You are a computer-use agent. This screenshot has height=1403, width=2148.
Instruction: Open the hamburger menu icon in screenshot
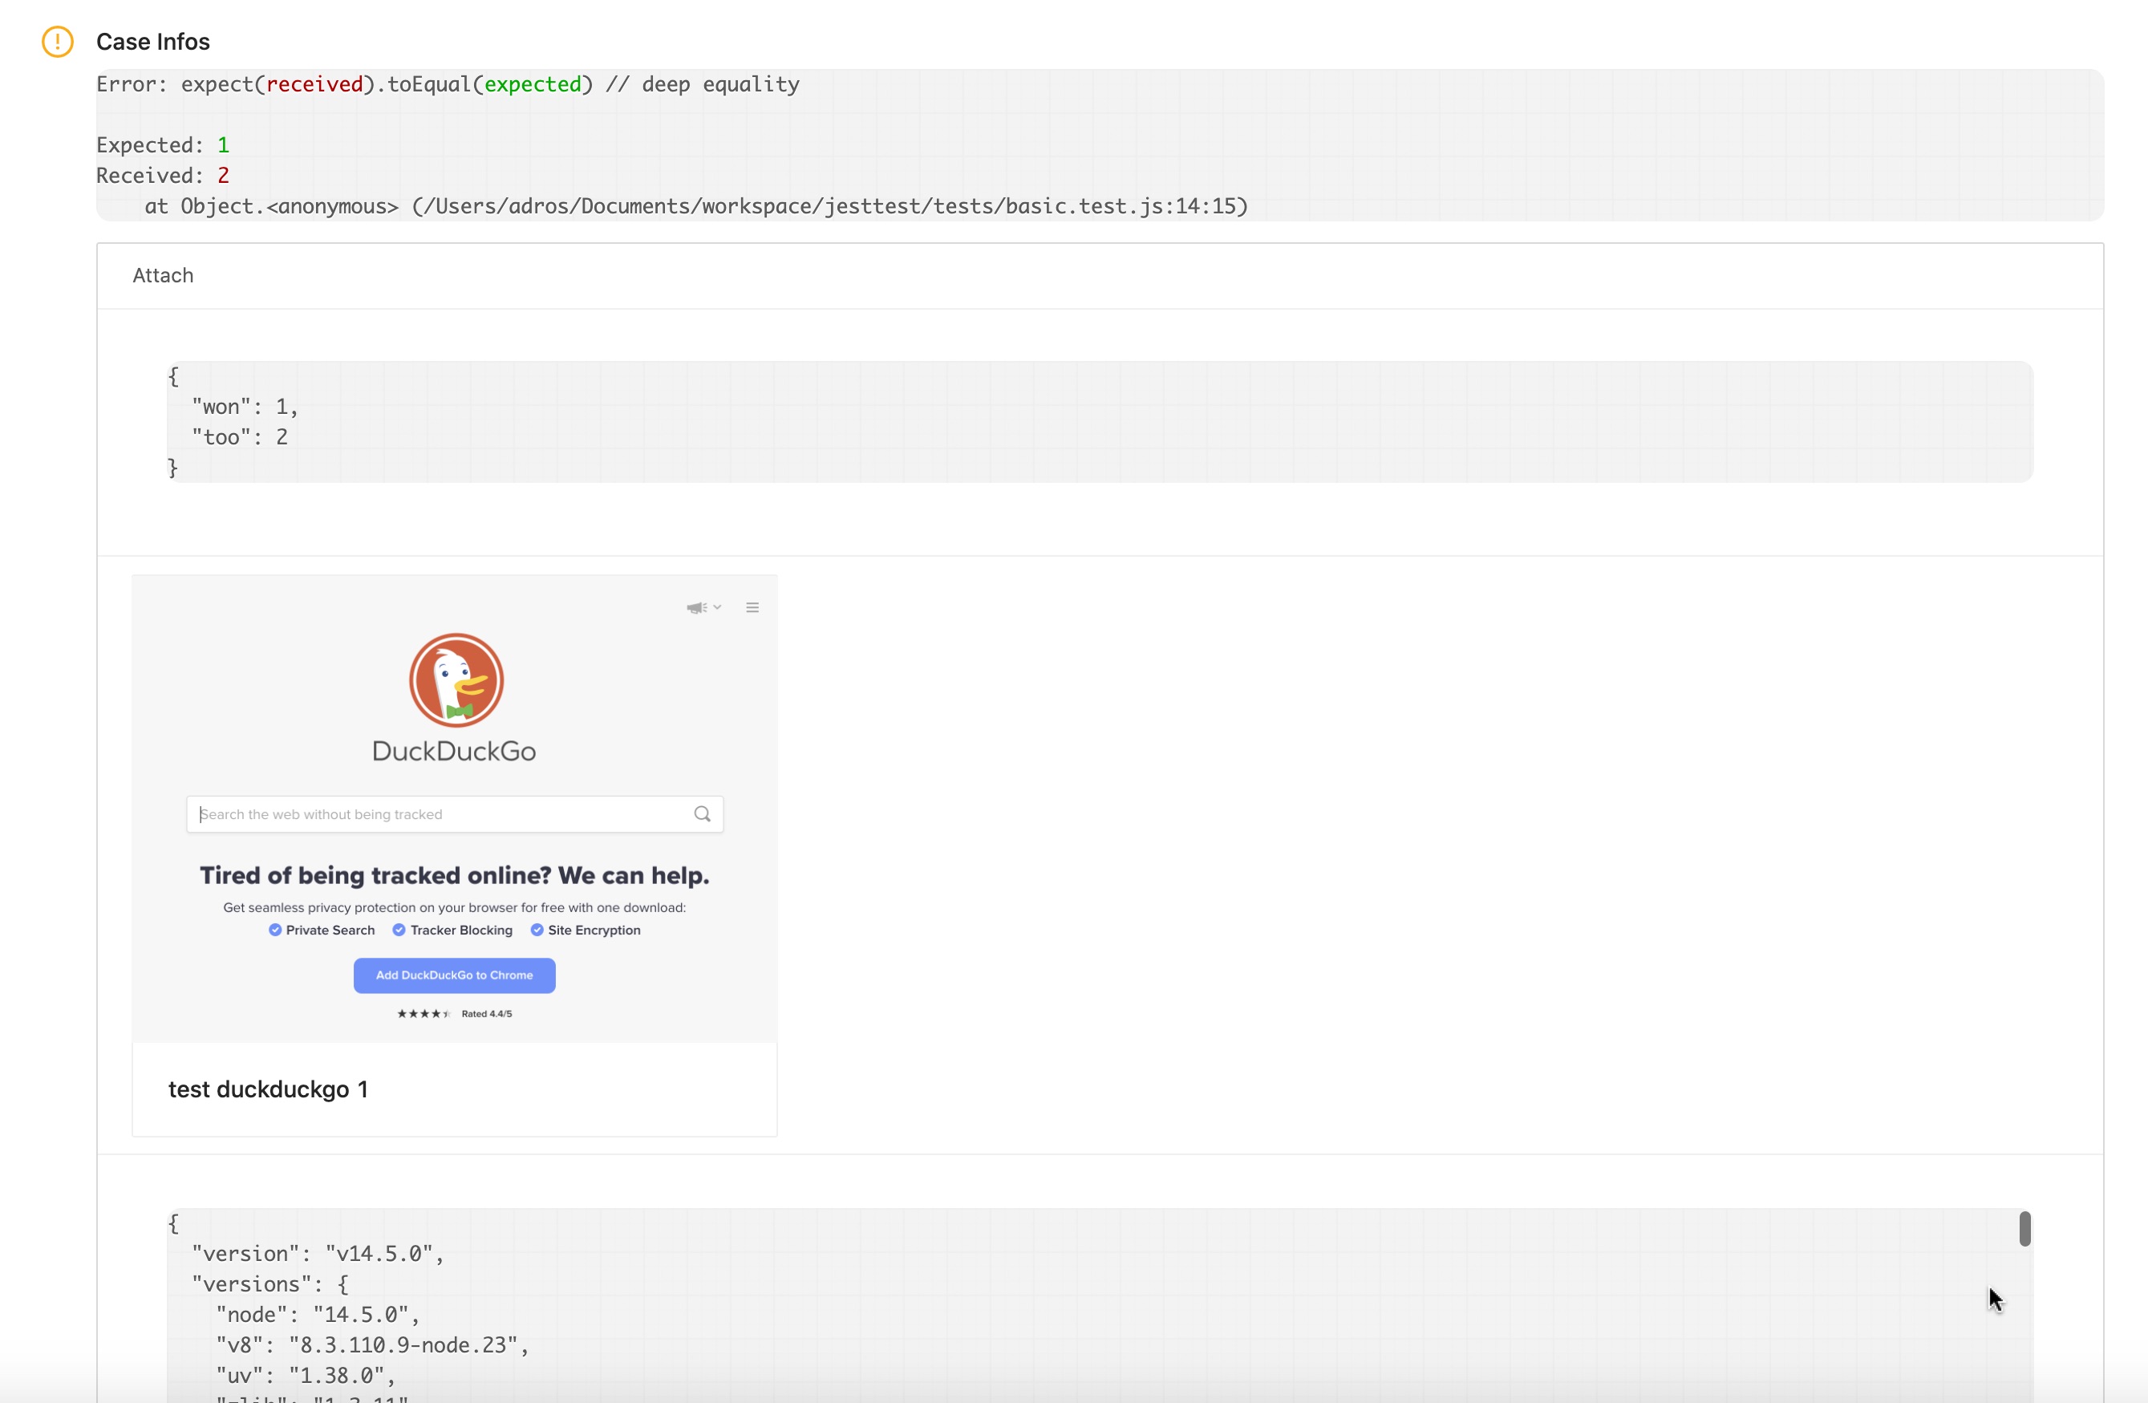point(752,607)
